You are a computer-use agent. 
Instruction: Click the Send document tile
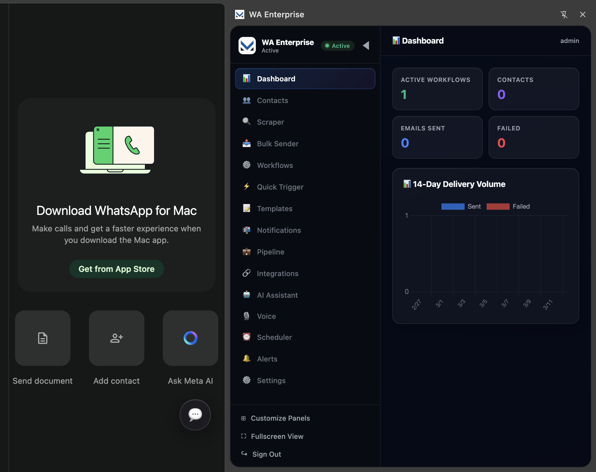[43, 338]
